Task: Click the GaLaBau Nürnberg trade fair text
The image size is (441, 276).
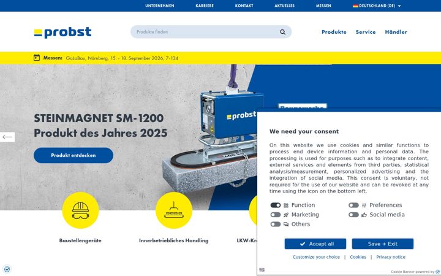Action: click(122, 58)
